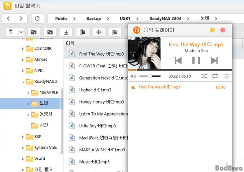Select the Vcard folder in the tree
This screenshot has height=172, width=244.
coord(35,159)
